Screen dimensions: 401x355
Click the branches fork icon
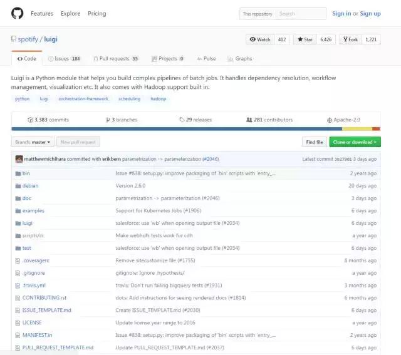point(108,120)
